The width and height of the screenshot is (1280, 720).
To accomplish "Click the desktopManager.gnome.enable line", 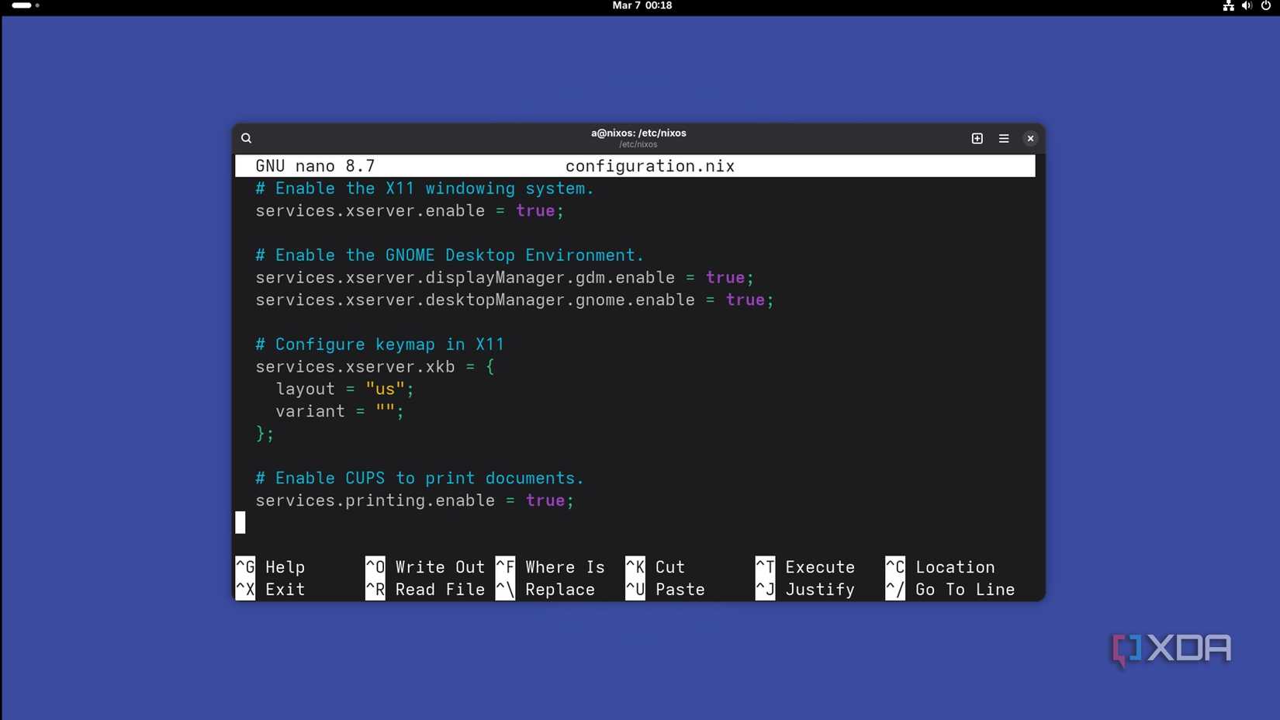I will coord(515,300).
